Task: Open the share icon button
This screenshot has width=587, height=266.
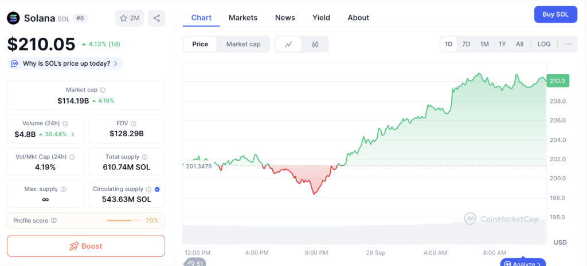Action: point(156,18)
